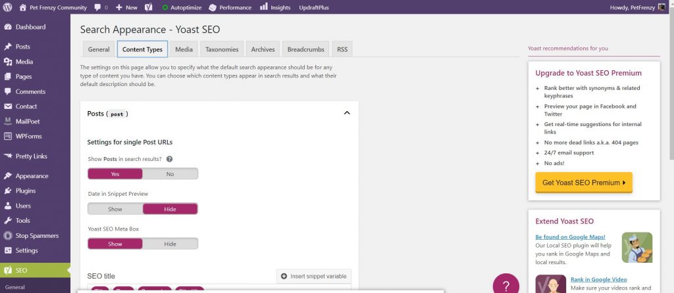
Task: Click the Media sidebar icon
Action: [x=8, y=61]
